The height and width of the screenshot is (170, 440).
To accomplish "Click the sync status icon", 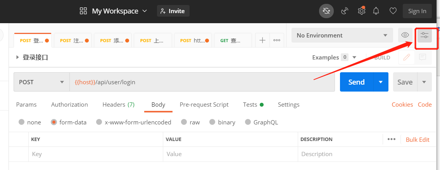I will tap(326, 11).
